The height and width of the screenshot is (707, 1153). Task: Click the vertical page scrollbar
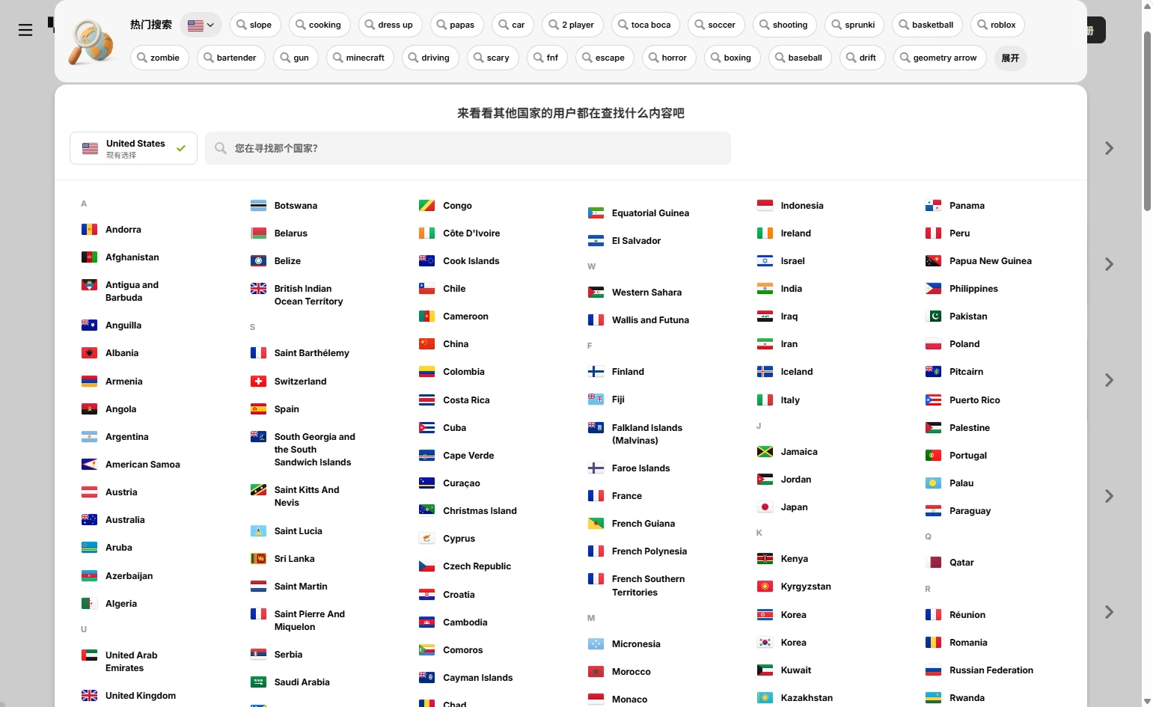(x=1147, y=120)
